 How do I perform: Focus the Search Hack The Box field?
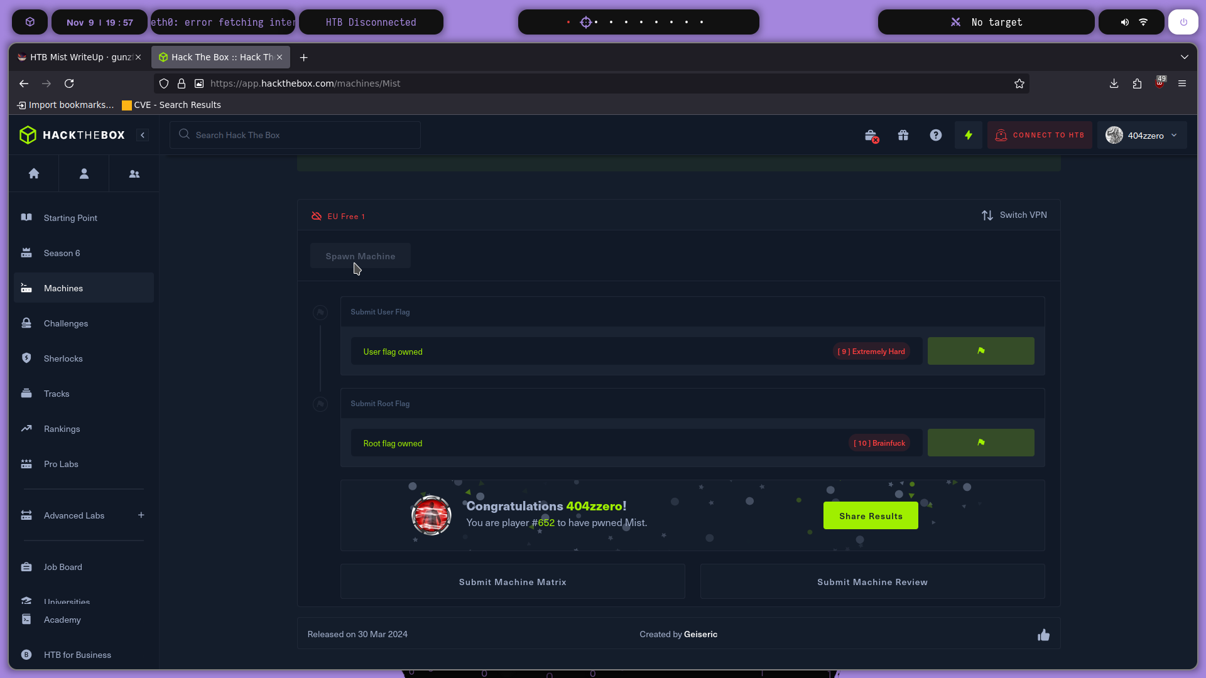coord(295,135)
